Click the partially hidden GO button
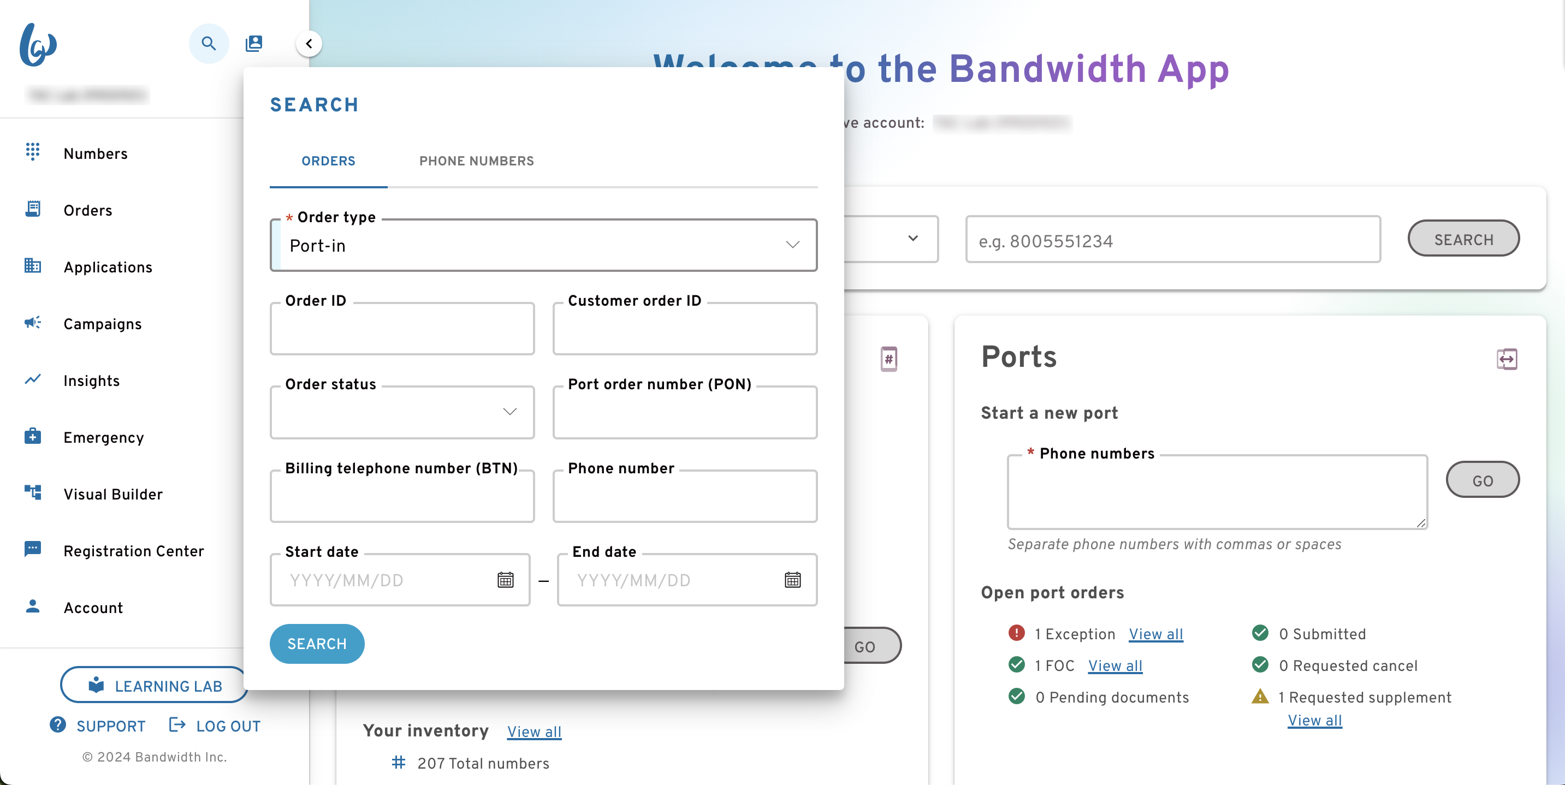Screen dimensions: 1565x785 873,646
